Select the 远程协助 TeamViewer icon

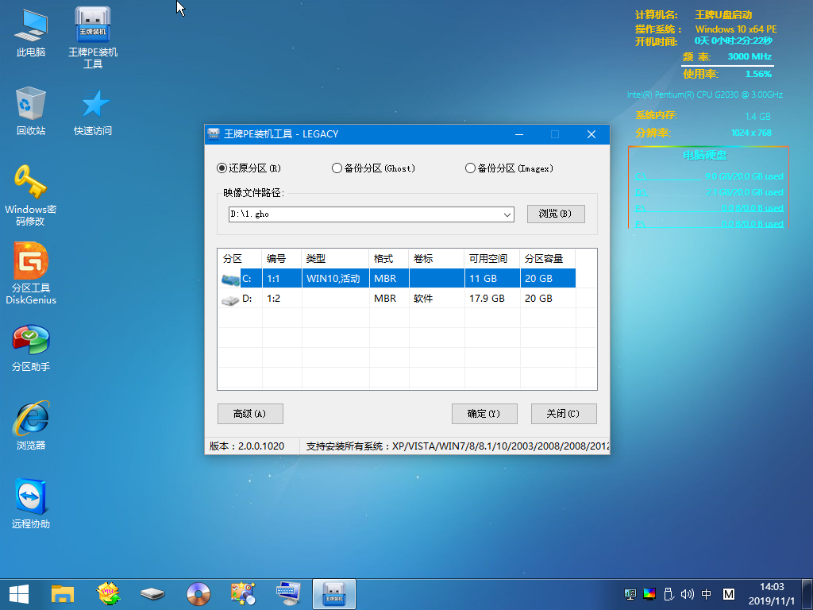click(x=31, y=504)
